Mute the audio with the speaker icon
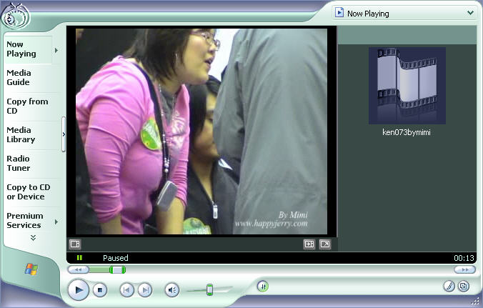The image size is (483, 308). pos(172,290)
